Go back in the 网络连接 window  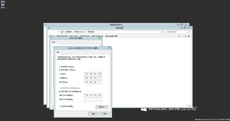coord(50,32)
